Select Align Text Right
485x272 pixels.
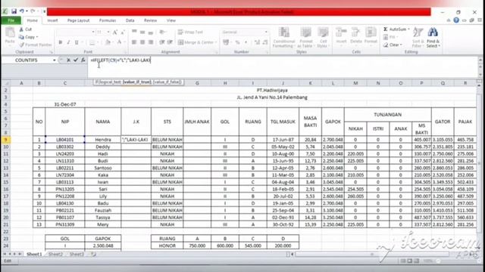point(151,42)
